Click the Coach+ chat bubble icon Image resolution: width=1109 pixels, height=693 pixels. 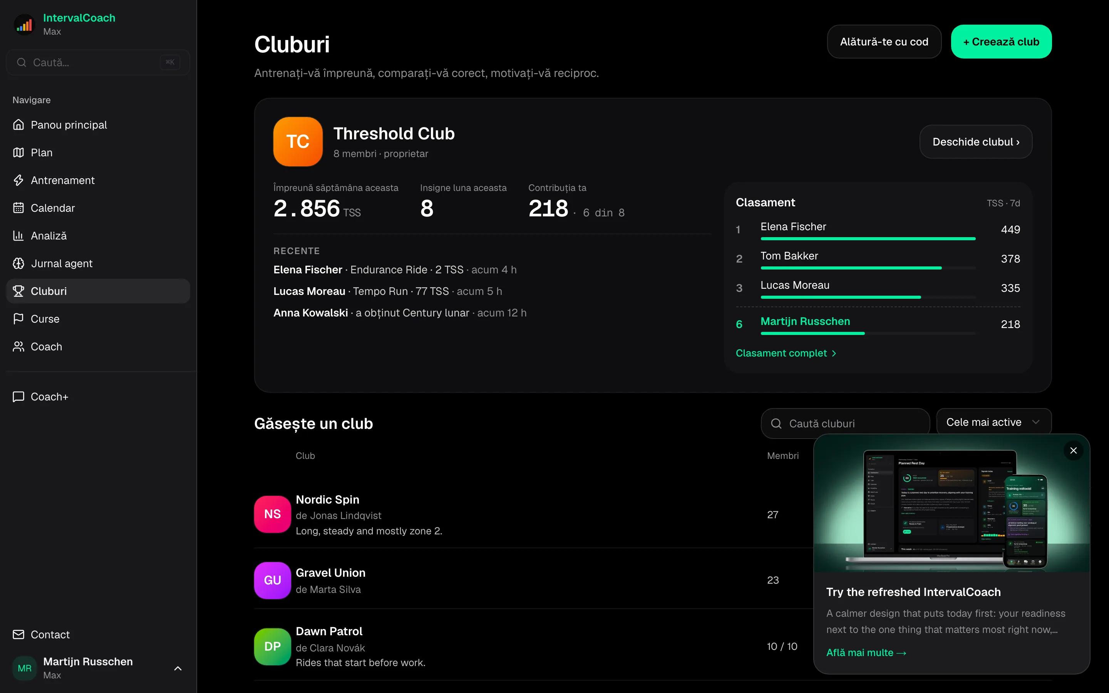pyautogui.click(x=18, y=397)
